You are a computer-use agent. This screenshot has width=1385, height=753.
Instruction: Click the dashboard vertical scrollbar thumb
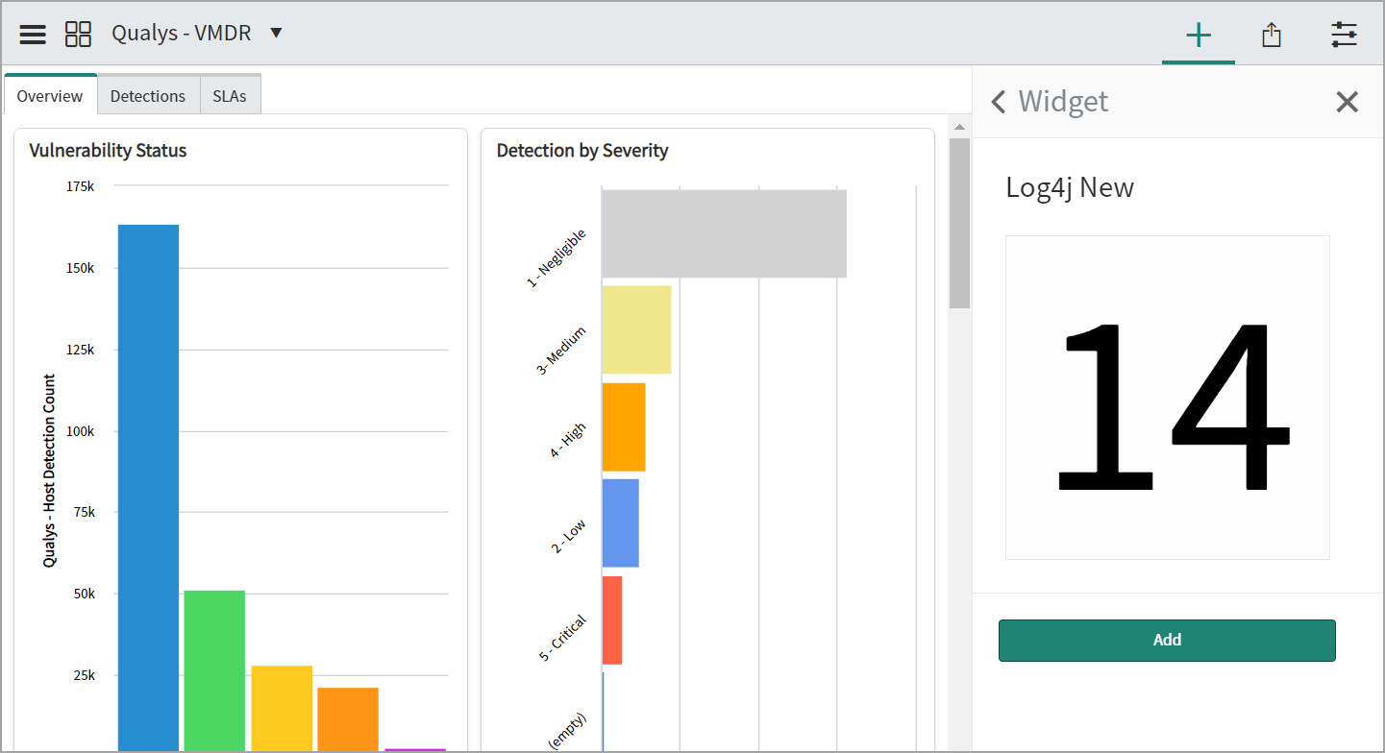click(958, 223)
